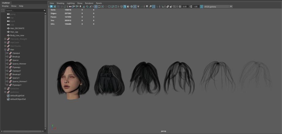
Task: Collapse the Hair group in Outliner
Action: (x=5, y=49)
